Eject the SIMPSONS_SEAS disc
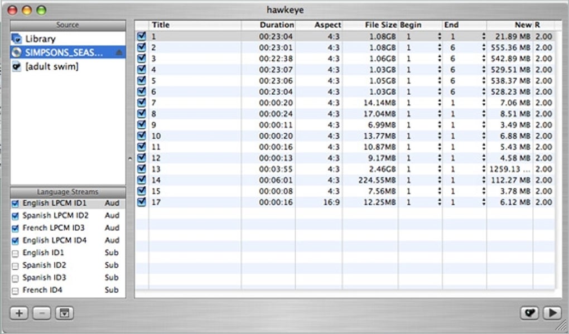 [119, 52]
